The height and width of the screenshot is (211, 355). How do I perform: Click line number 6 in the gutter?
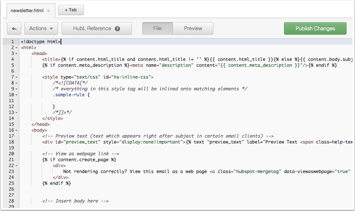(13, 71)
